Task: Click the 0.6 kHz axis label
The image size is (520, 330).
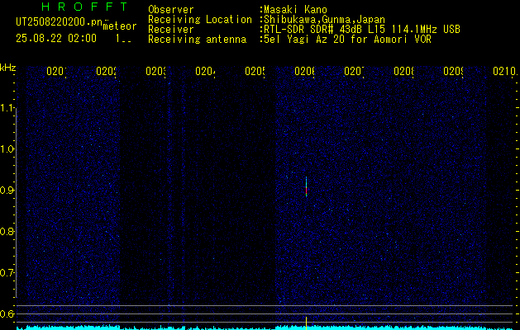Action: point(6,313)
